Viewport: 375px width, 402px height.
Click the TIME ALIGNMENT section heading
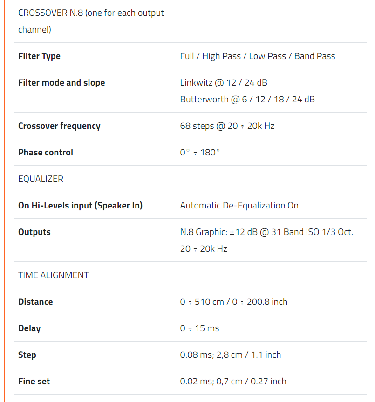53,275
